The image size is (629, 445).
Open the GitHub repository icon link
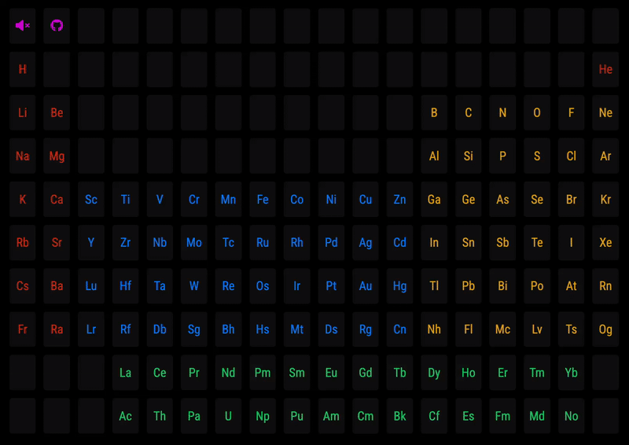coord(57,26)
